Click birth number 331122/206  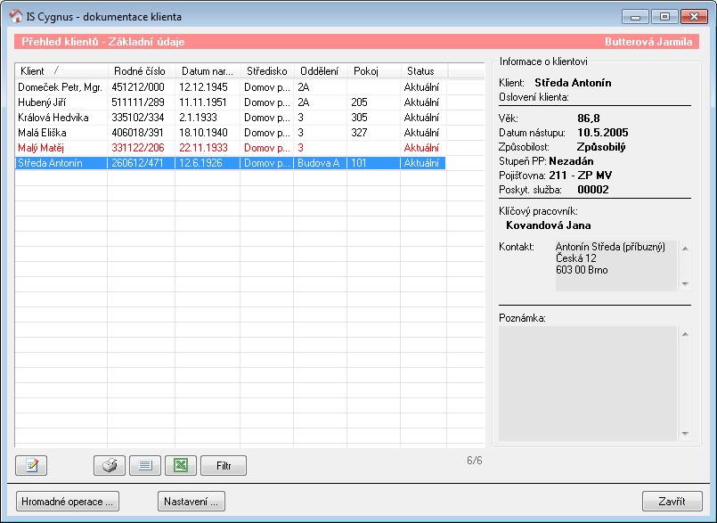pos(138,148)
